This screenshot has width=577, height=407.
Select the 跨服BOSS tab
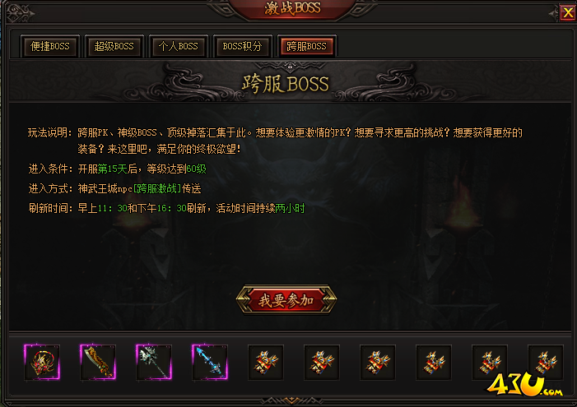306,46
